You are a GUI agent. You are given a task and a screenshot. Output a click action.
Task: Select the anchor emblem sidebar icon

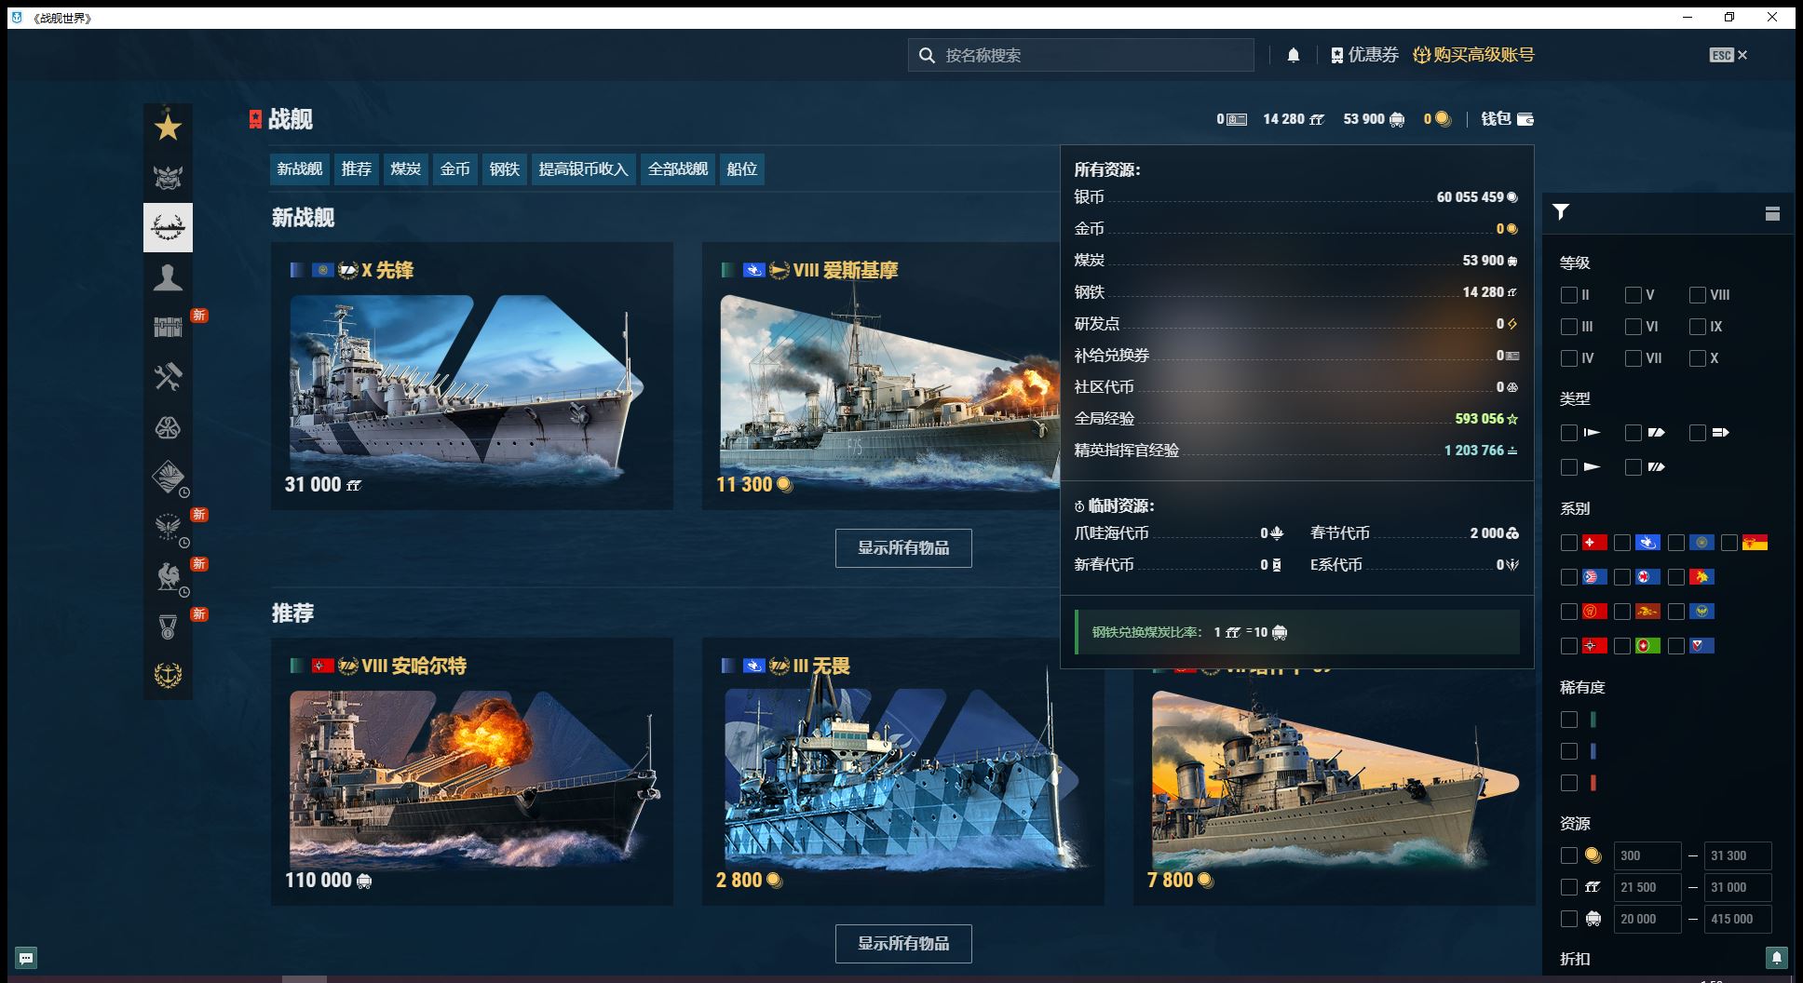click(168, 675)
